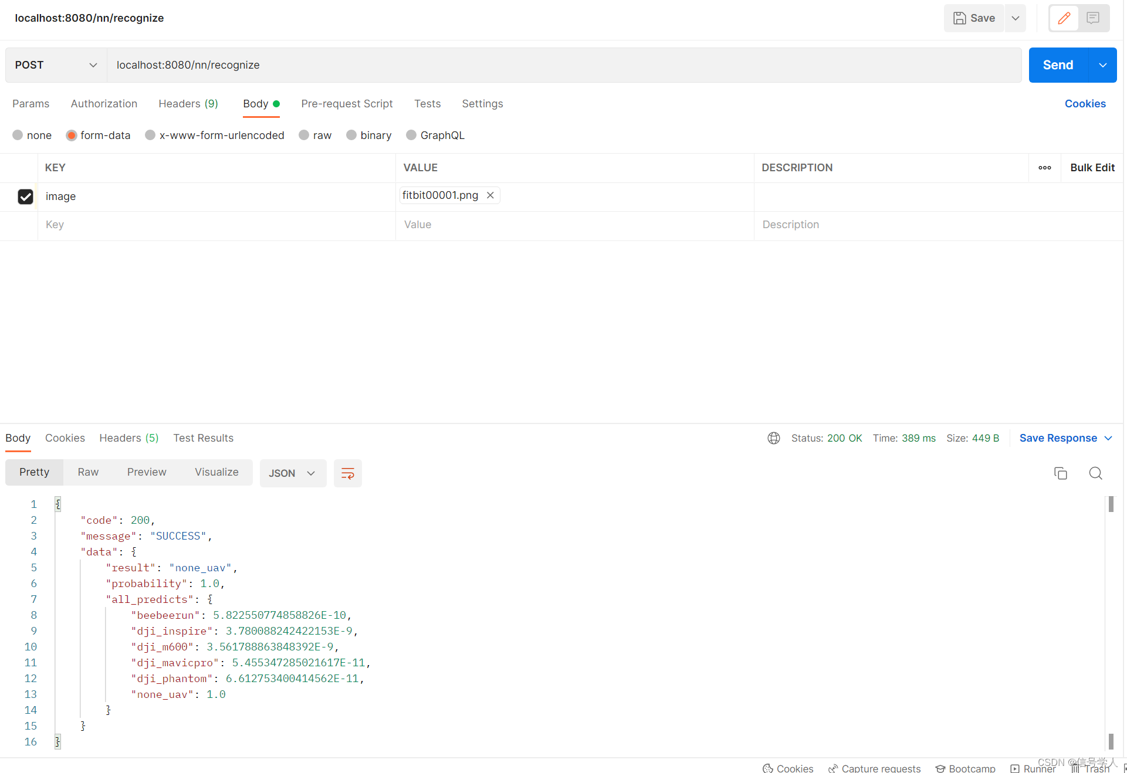
Task: Choose the binary body type option
Action: click(x=351, y=135)
